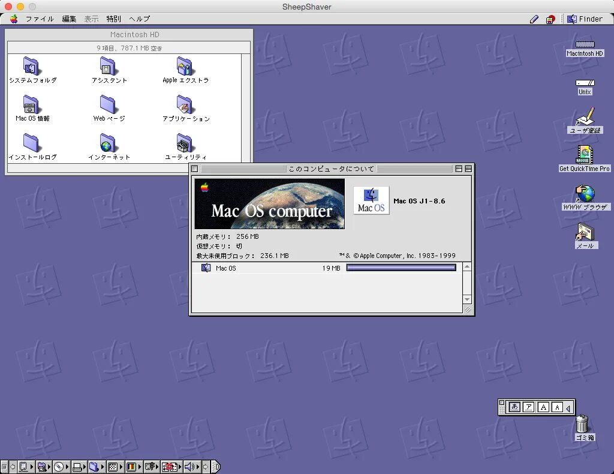Viewport: 614px width, 474px height.
Task: Zoom the このコンピュータについて window
Action: 459,169
